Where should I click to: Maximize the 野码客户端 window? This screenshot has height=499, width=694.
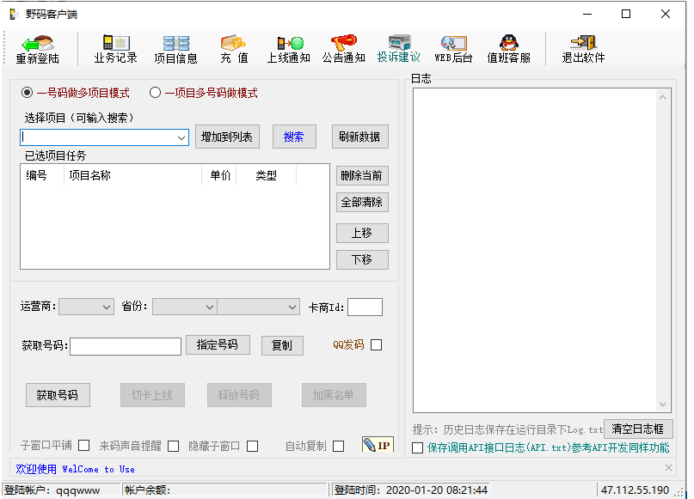[626, 14]
